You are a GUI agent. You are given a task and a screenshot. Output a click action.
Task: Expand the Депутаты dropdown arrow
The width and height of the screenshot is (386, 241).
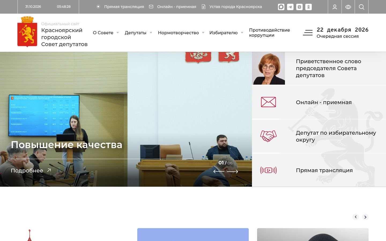tap(151, 33)
